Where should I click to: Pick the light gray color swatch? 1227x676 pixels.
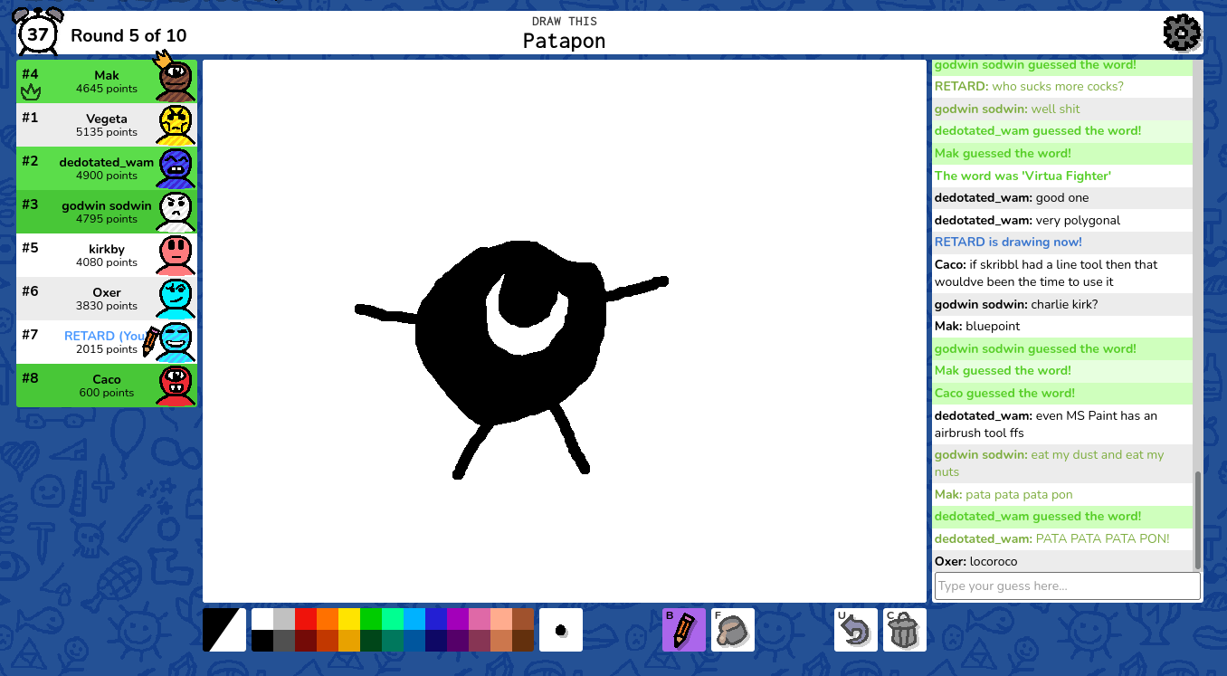[x=284, y=619]
